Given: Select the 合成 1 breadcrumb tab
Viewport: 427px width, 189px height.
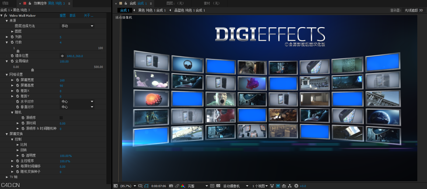Looking at the screenshot, I should click(x=125, y=10).
